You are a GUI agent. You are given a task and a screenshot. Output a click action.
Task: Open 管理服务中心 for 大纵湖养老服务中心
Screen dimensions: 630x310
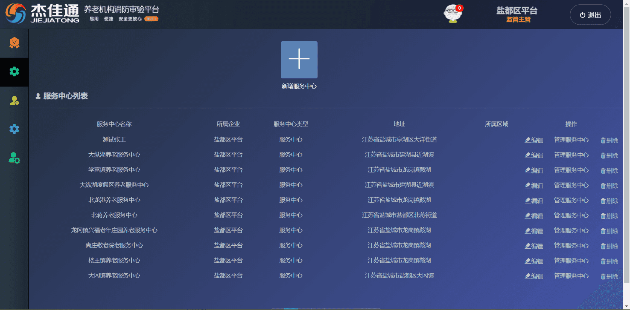click(x=571, y=155)
